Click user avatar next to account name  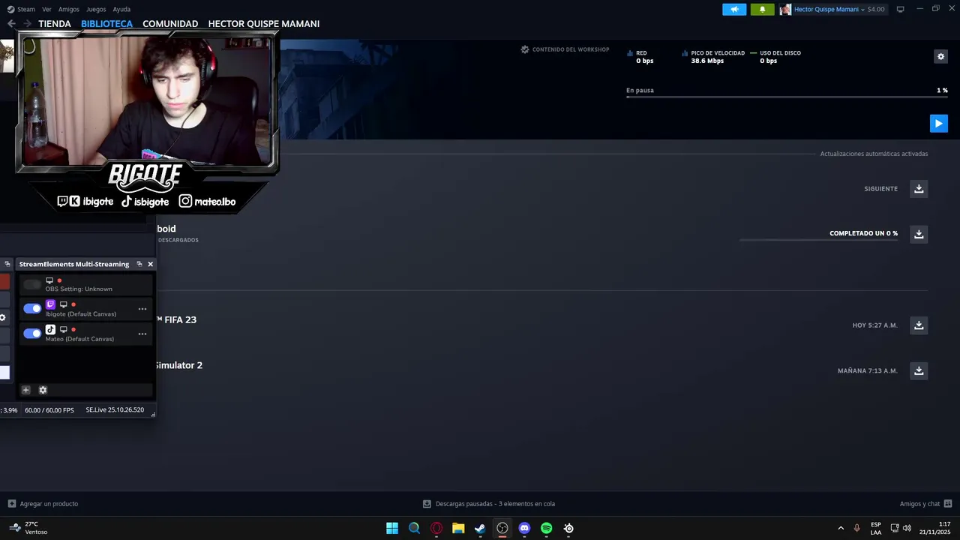click(x=785, y=9)
